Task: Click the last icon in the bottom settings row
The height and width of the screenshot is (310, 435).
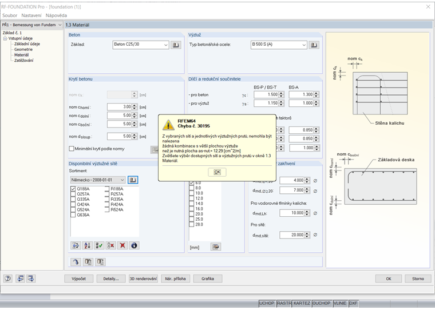Action: click(x=100, y=262)
